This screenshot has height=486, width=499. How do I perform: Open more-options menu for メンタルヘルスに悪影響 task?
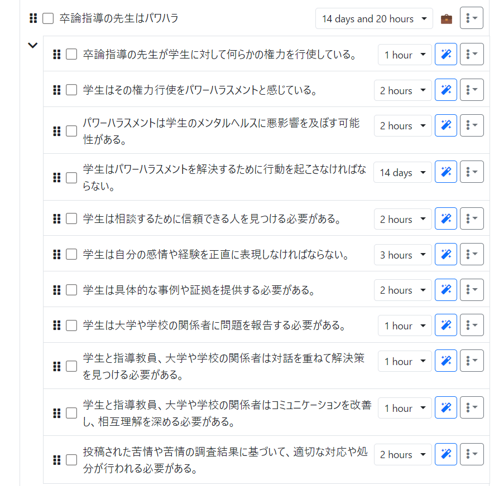[x=472, y=125]
